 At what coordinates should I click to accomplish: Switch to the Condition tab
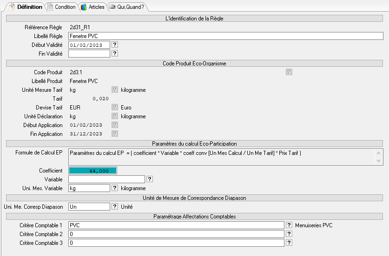coord(61,7)
